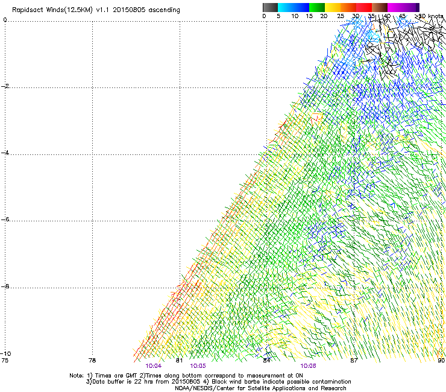Click the magenta 40-45 knots legend segment
Screen dimensions: 446x392
pos(395,7)
